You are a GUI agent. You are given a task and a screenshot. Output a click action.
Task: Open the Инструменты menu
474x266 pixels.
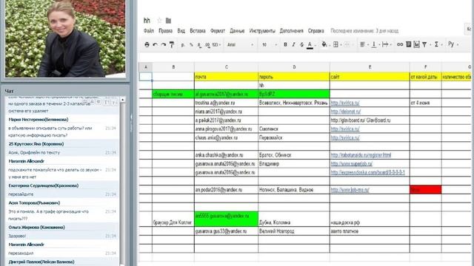(x=262, y=31)
